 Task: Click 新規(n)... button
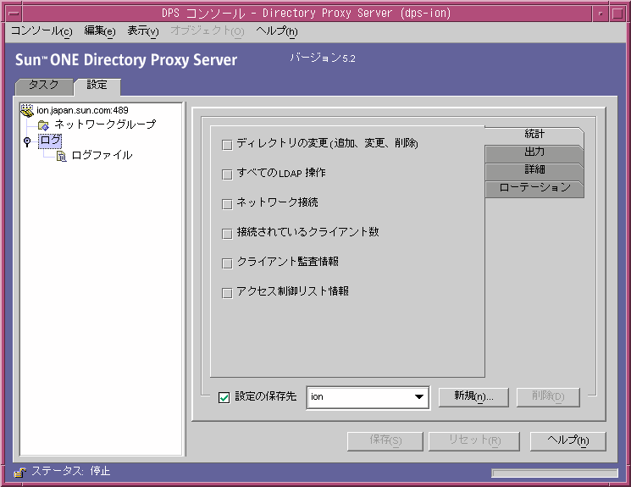click(473, 397)
